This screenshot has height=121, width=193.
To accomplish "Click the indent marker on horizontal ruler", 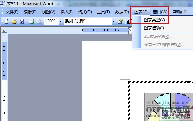I will pyautogui.click(x=130, y=31).
